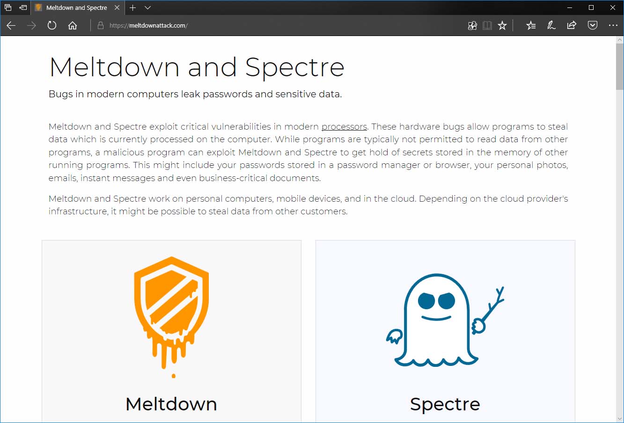
Task: Click the Meltdown and Spectre page title
Action: coord(197,67)
